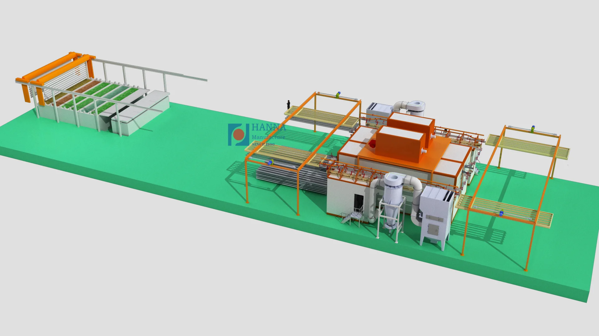Click the blue motor on lower-right rack
The height and width of the screenshot is (336, 599).
tap(501, 213)
